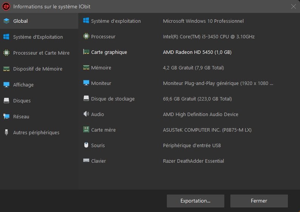The height and width of the screenshot is (212, 300).
Task: Click the monitor icon in Moniteur row
Action: [86, 83]
